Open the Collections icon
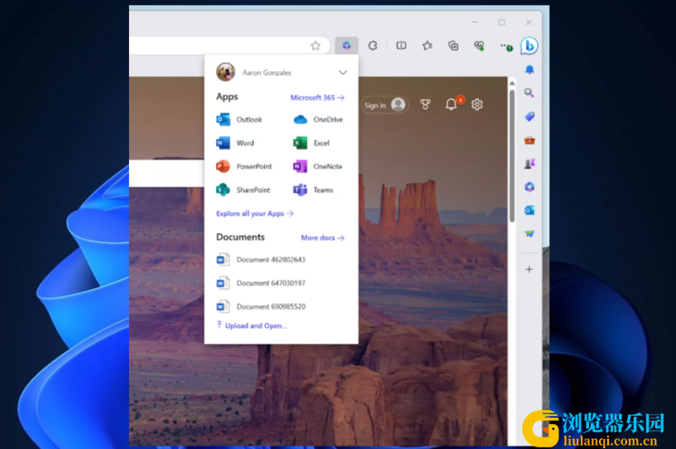Viewport: 676px width, 449px height. [x=453, y=45]
